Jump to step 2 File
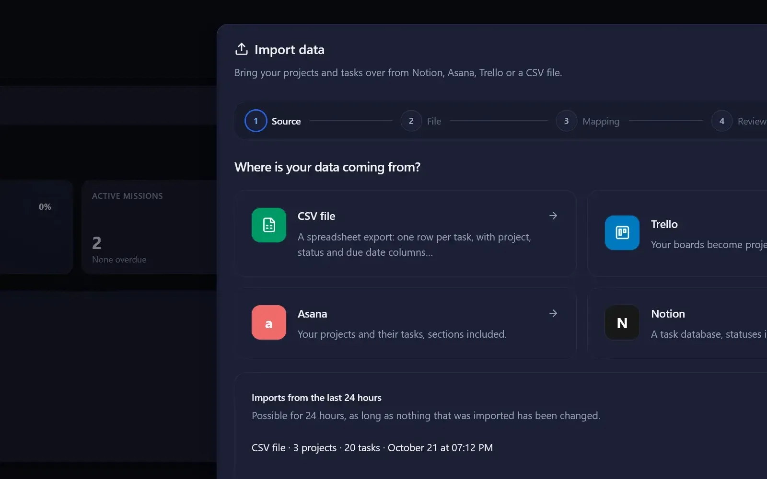Screen dimensions: 767x479 tap(421, 121)
